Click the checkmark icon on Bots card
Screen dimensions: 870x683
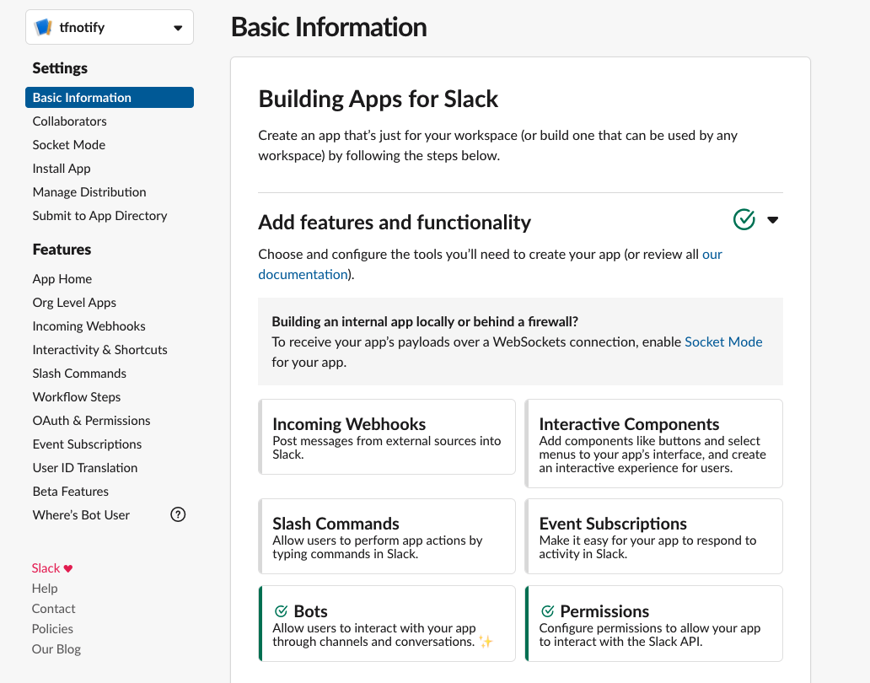282,611
